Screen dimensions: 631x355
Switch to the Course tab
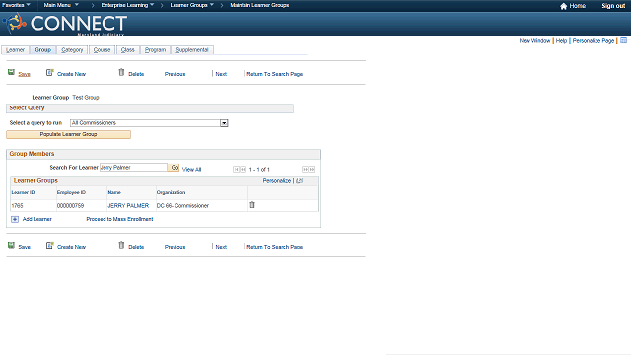tap(102, 50)
